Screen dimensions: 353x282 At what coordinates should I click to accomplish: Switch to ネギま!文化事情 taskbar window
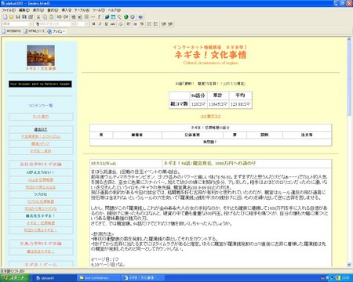(x=143, y=278)
